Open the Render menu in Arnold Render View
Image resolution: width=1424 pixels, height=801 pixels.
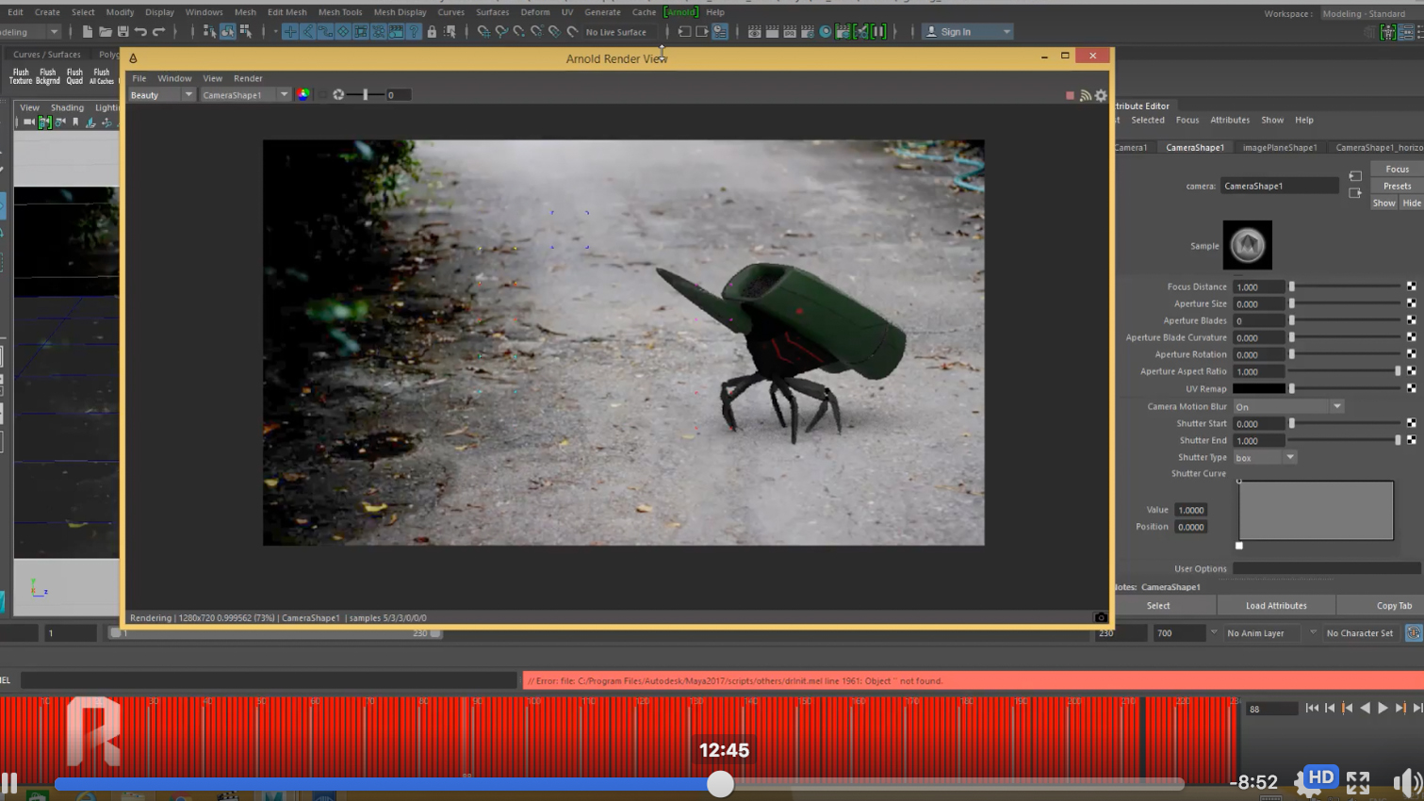tap(248, 78)
